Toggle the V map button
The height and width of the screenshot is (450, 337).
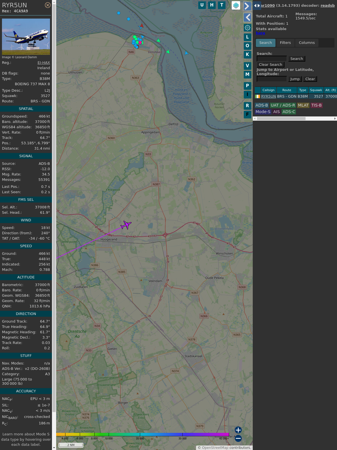click(x=247, y=66)
